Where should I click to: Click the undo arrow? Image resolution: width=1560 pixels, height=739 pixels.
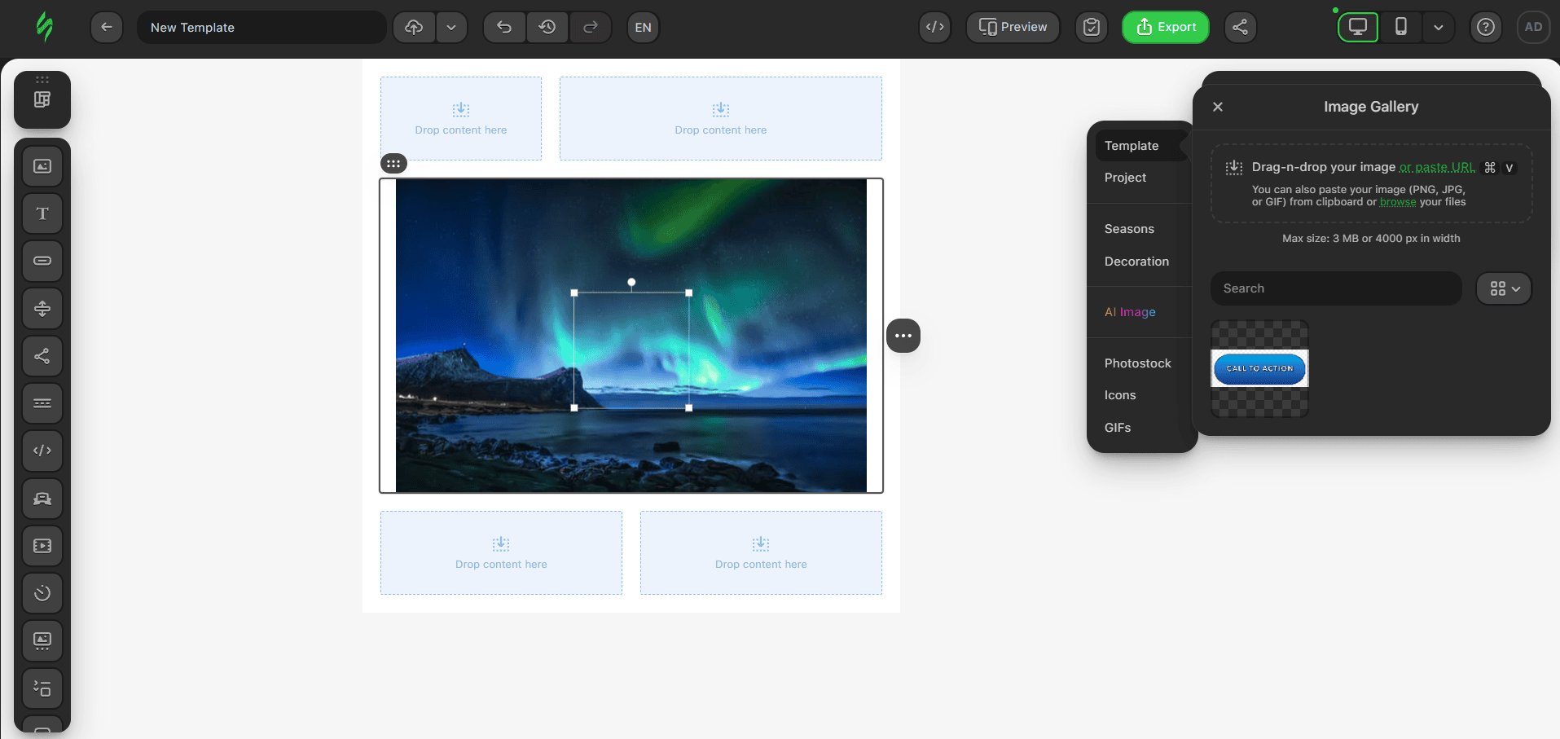coord(504,27)
